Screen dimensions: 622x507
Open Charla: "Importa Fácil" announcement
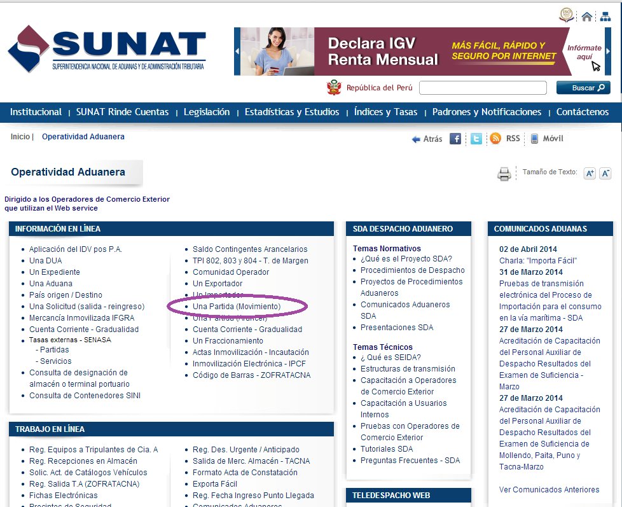[538, 261]
